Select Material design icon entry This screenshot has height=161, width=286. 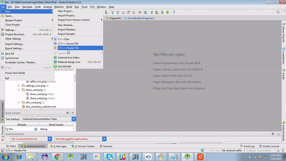pyautogui.click(x=78, y=62)
